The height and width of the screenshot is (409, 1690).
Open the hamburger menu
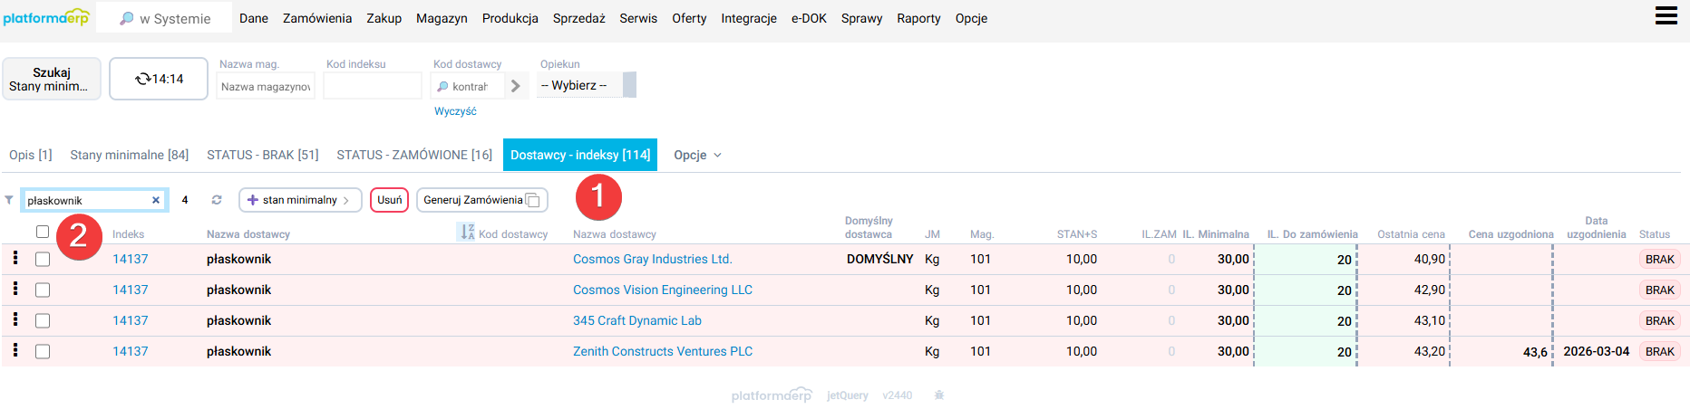[1666, 16]
